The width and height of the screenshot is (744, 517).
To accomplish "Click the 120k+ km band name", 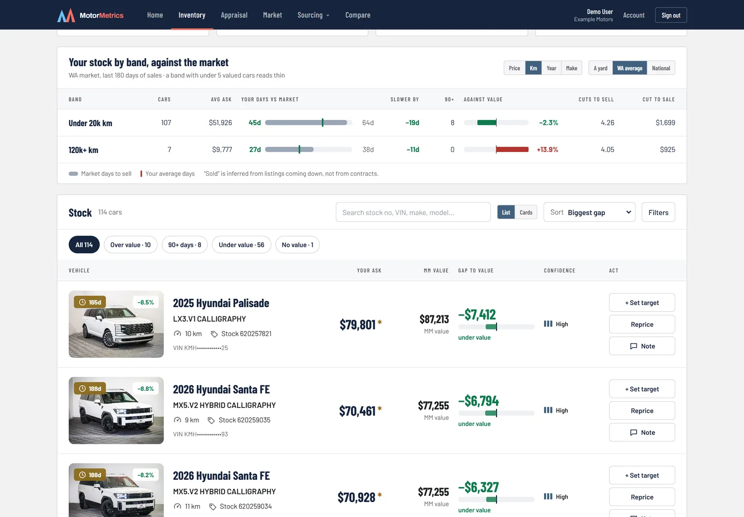I will click(x=83, y=150).
